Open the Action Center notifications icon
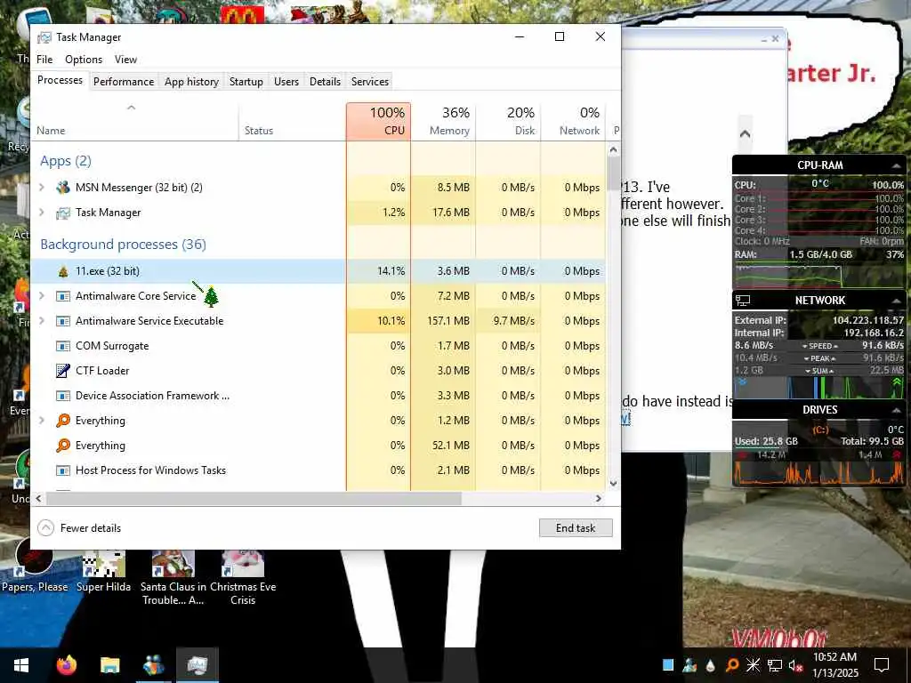This screenshot has height=683, width=911. [882, 665]
